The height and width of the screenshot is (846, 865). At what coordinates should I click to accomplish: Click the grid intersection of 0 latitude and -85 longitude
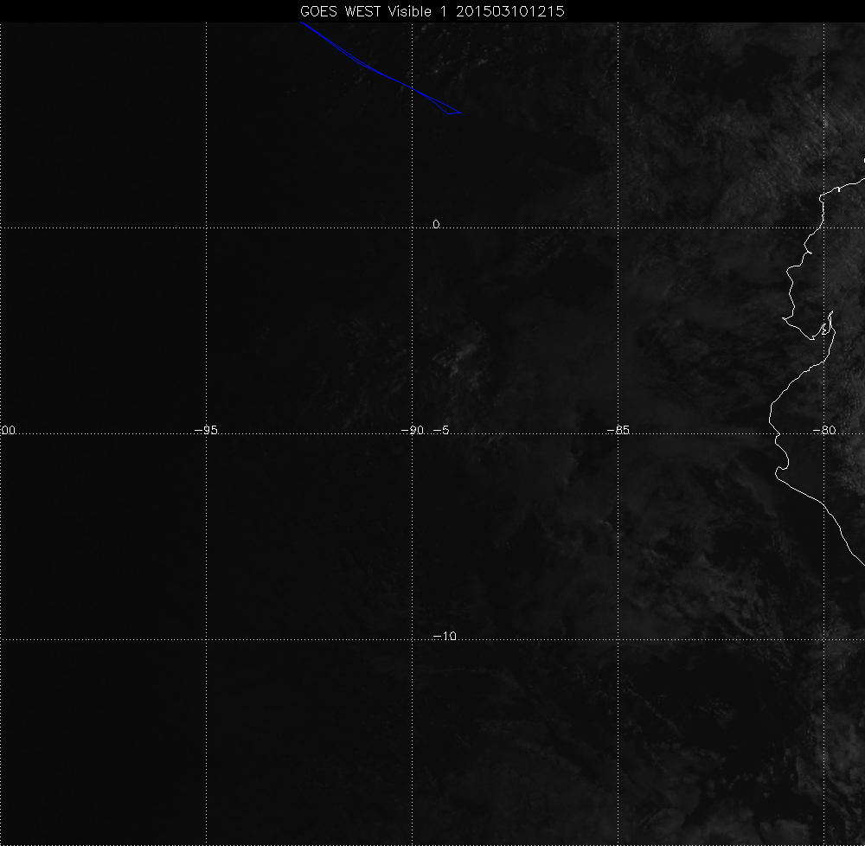[x=618, y=228]
